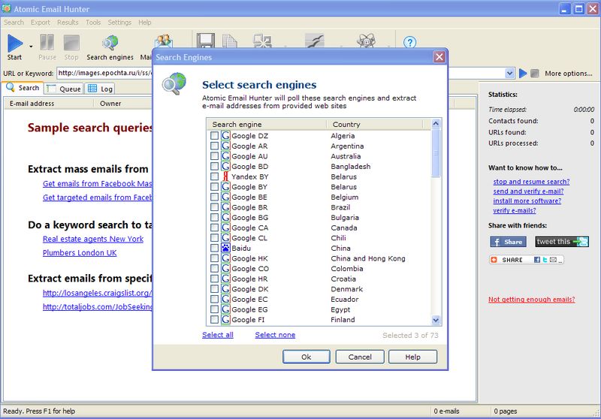Click the OpenOffice export toolbar icon
Viewport: 601px width, 419px height.
pos(314,41)
